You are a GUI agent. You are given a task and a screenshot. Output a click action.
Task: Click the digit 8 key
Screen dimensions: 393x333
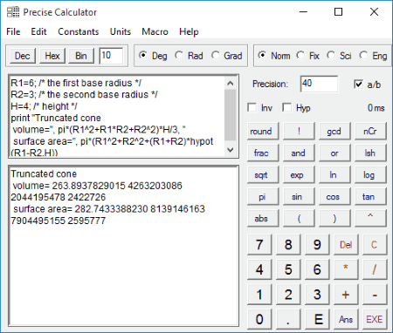coord(288,245)
